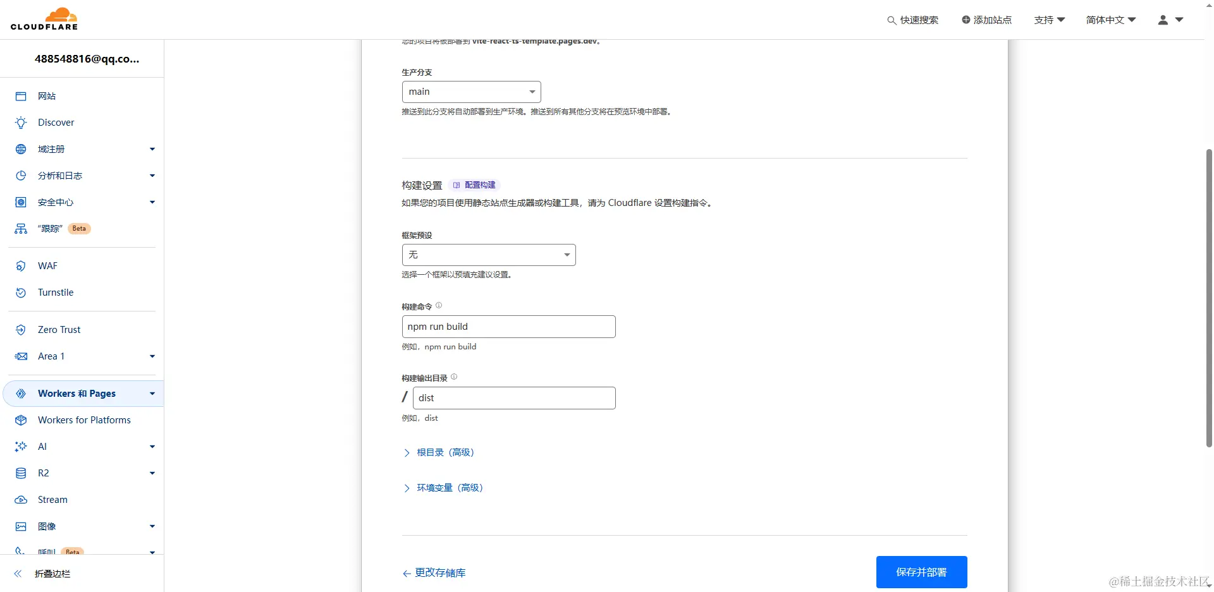Click the AI sparkle icon
The height and width of the screenshot is (592, 1214).
[x=21, y=447]
